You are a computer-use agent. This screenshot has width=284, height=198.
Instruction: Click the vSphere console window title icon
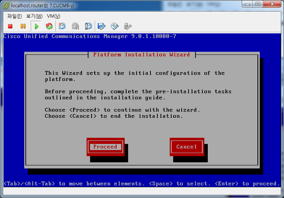(x=6, y=6)
